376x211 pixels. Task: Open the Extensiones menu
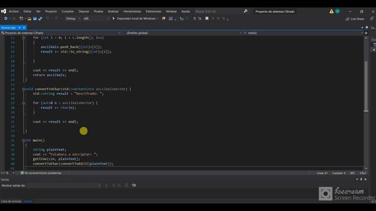(x=153, y=11)
